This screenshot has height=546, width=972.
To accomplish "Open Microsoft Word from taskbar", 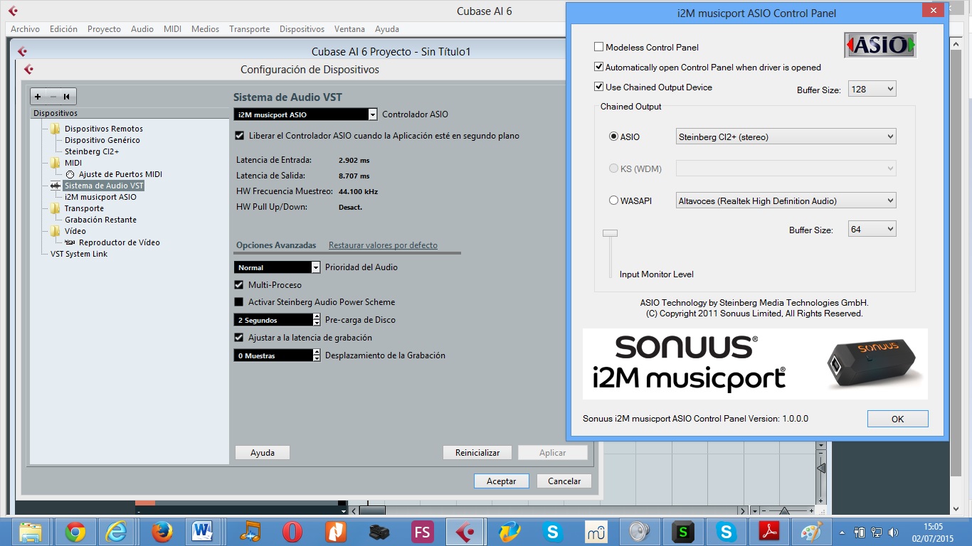I will 204,532.
